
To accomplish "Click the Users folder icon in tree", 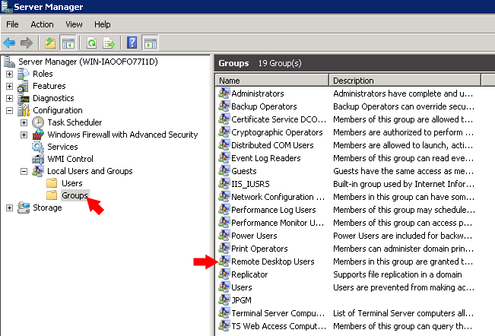I will [x=52, y=183].
